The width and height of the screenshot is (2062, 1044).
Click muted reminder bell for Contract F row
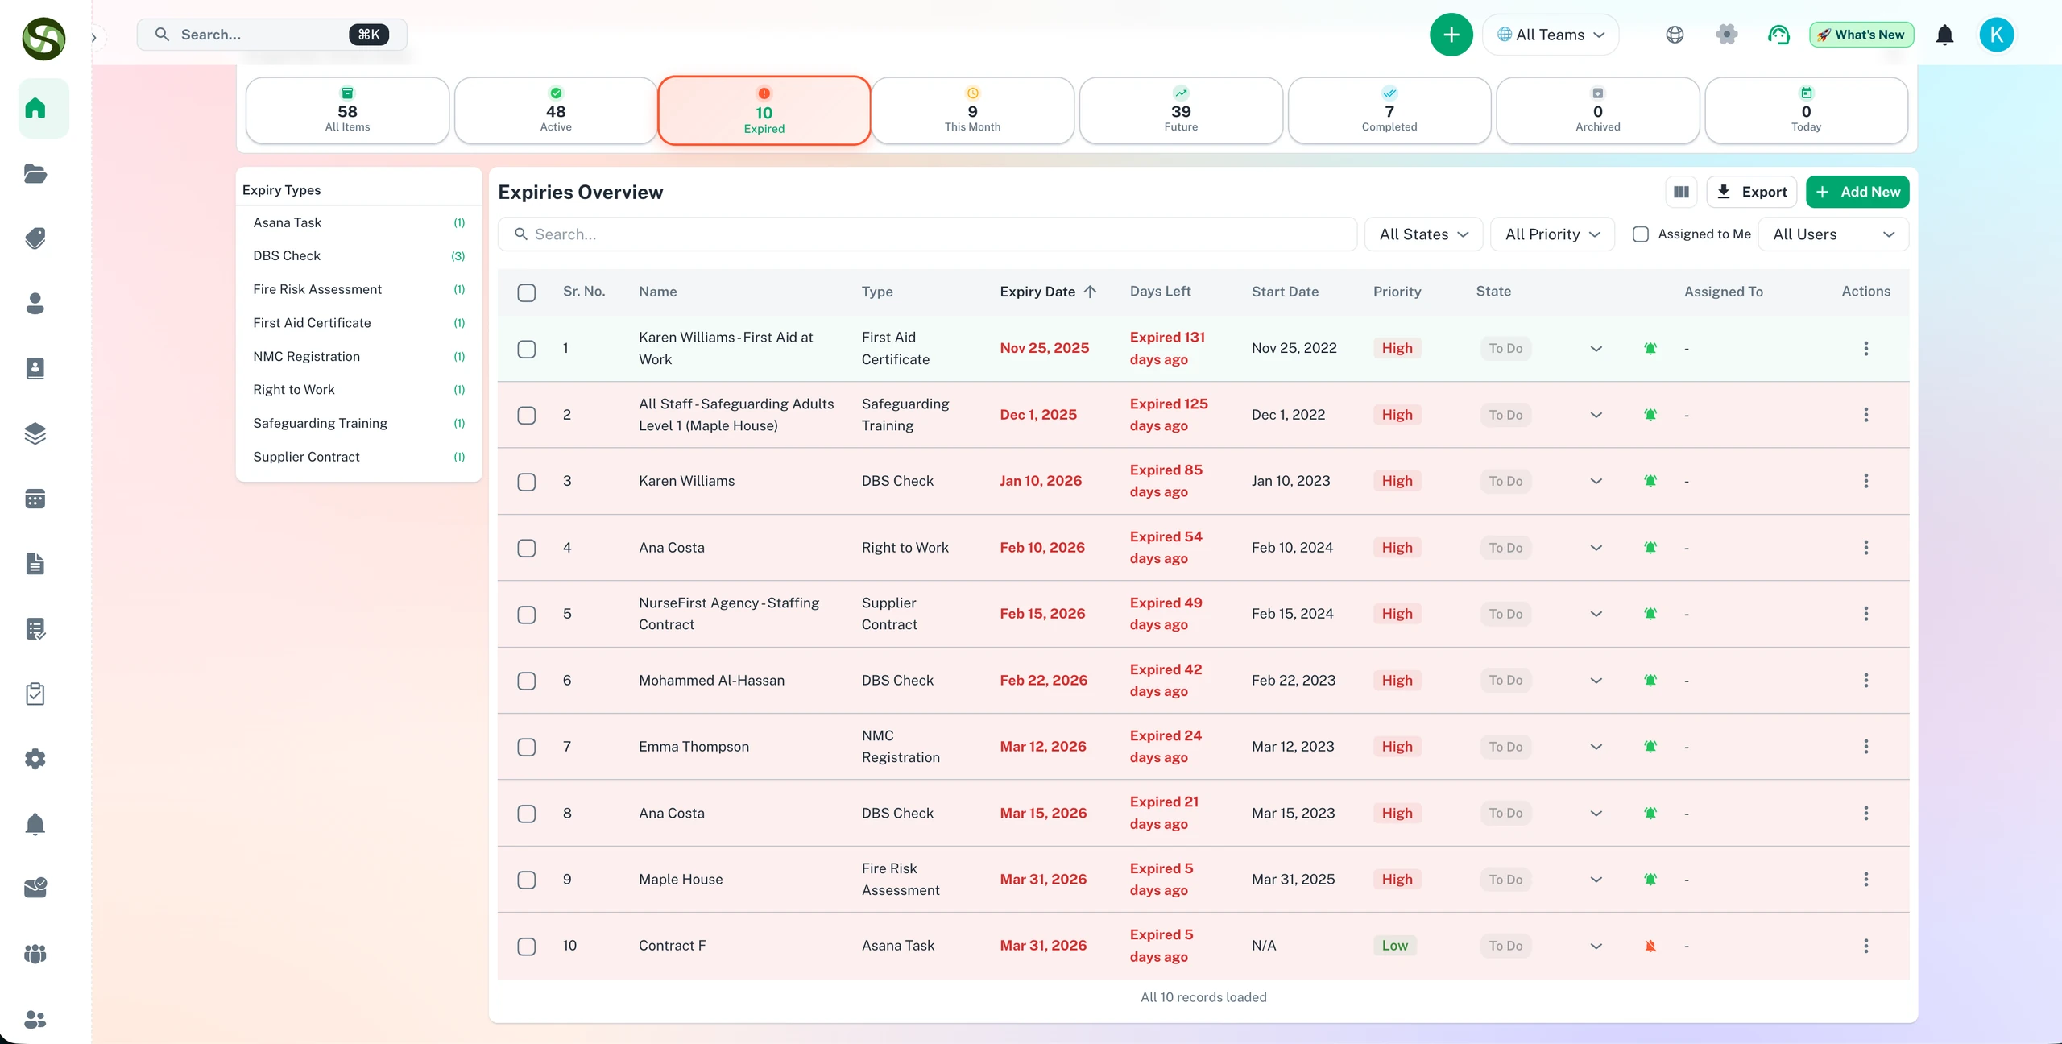(1650, 947)
